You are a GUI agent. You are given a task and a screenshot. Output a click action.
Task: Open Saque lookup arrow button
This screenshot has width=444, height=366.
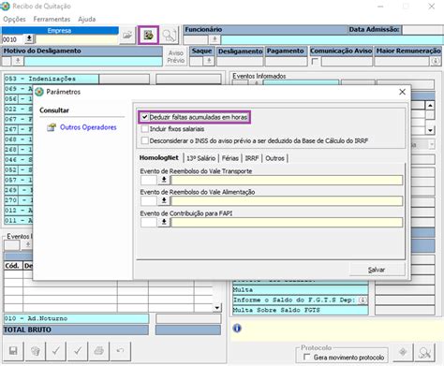coord(209,61)
